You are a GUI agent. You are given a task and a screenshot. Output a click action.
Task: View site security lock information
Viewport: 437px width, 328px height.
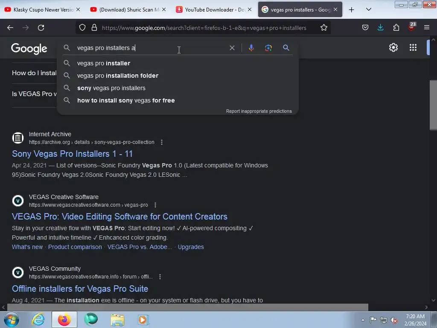coord(94,28)
